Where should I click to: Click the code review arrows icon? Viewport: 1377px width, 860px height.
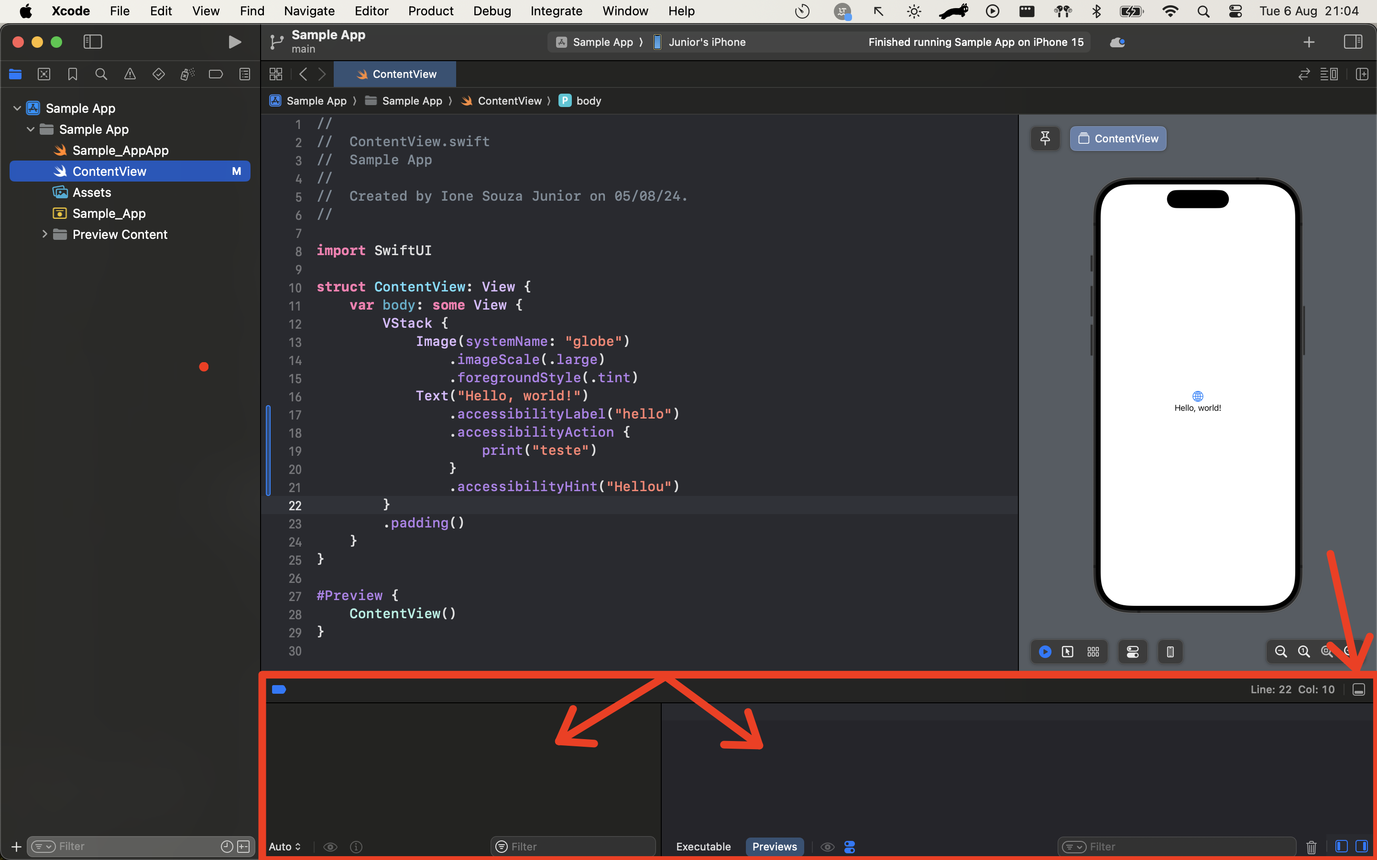click(1303, 74)
